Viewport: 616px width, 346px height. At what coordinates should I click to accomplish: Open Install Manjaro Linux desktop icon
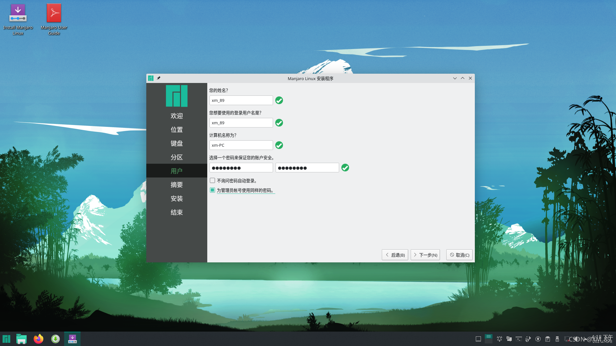(18, 19)
